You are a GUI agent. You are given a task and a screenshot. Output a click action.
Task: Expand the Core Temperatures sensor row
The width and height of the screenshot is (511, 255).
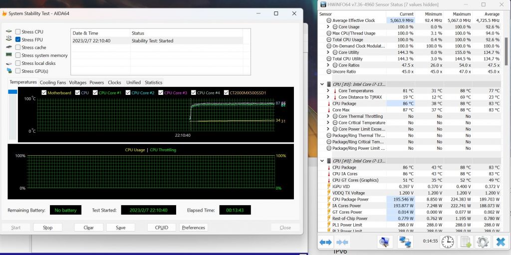(x=328, y=91)
